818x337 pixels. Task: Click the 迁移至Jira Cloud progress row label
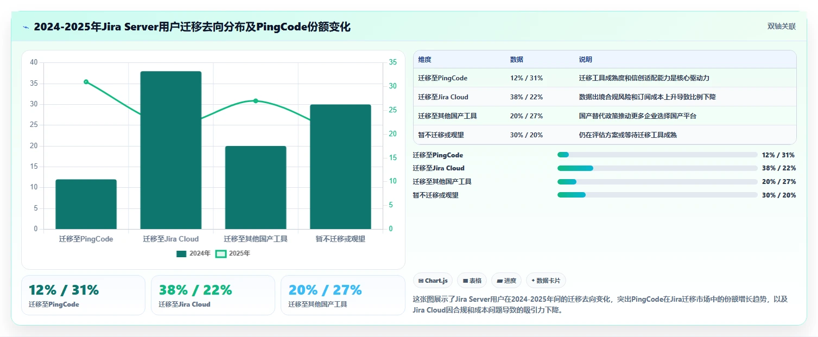click(439, 168)
